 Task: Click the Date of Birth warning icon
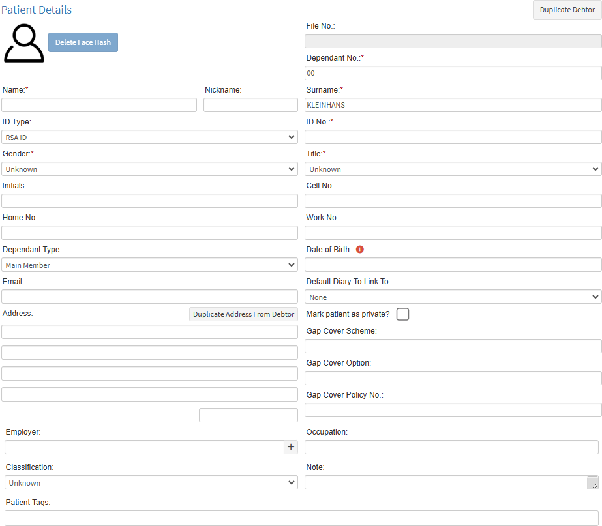[x=360, y=249]
